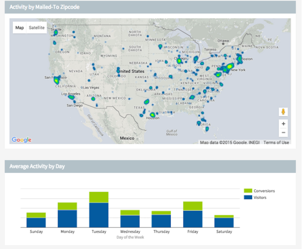Open Google logo link on map
Screen dimensions: 302x249
pos(21,140)
